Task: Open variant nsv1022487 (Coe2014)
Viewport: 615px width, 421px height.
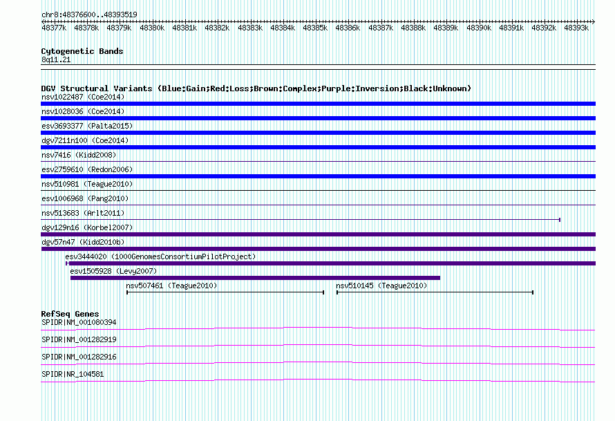Action: [83, 97]
